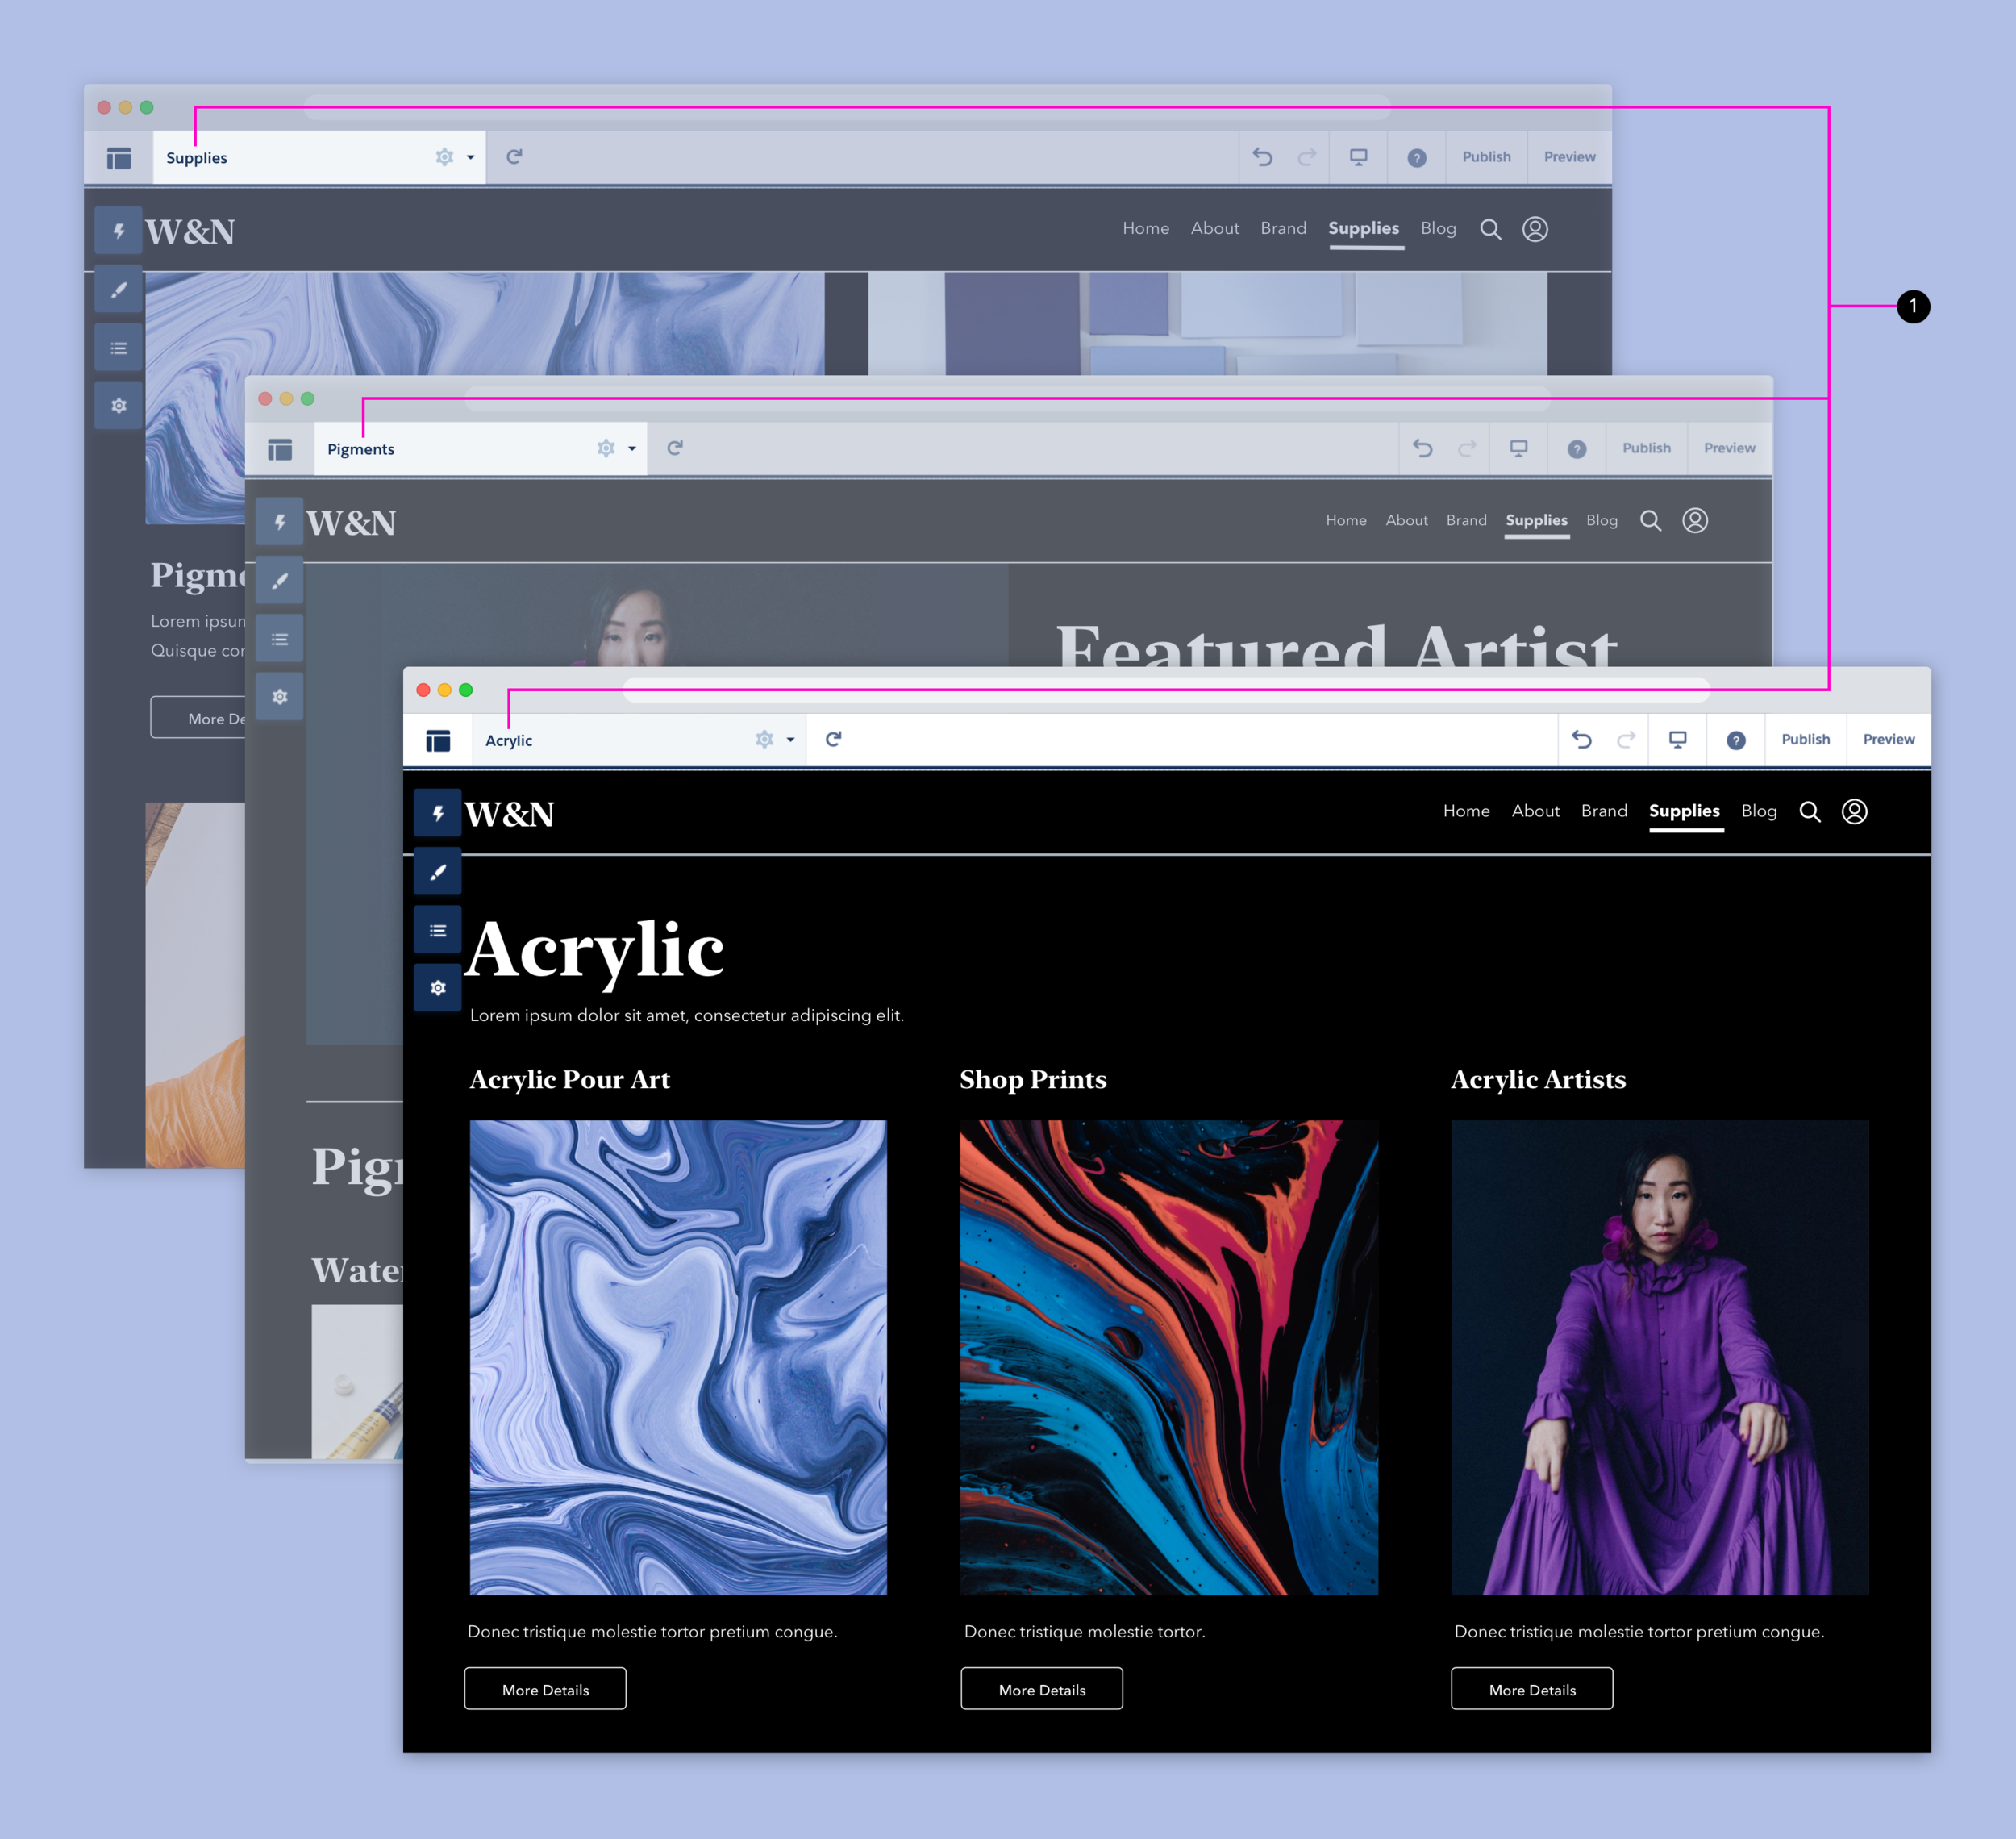Open the user account icon in black header
The image size is (2016, 1839).
tap(1854, 811)
